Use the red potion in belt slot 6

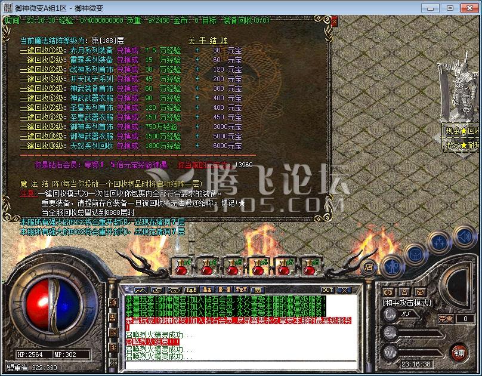point(309,266)
